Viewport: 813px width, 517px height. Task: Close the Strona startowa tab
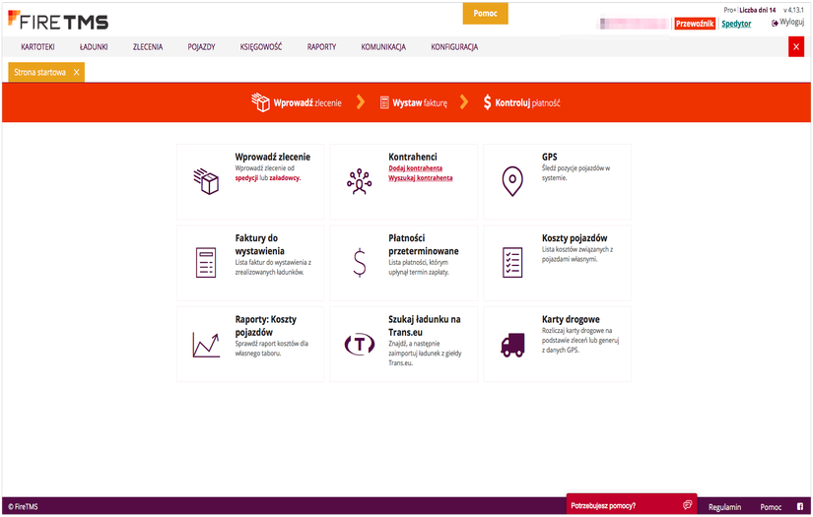76,72
